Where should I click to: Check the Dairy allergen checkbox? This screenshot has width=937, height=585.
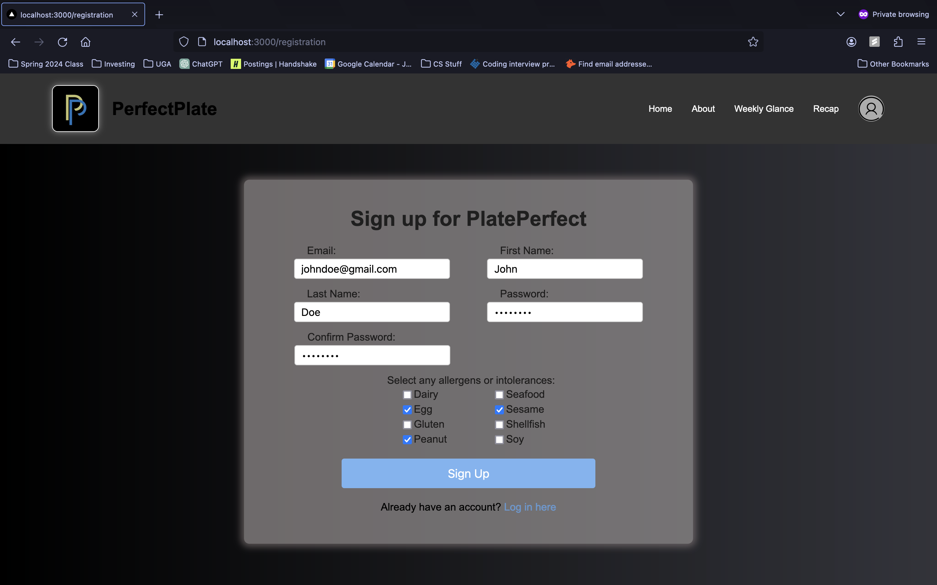[x=407, y=395]
